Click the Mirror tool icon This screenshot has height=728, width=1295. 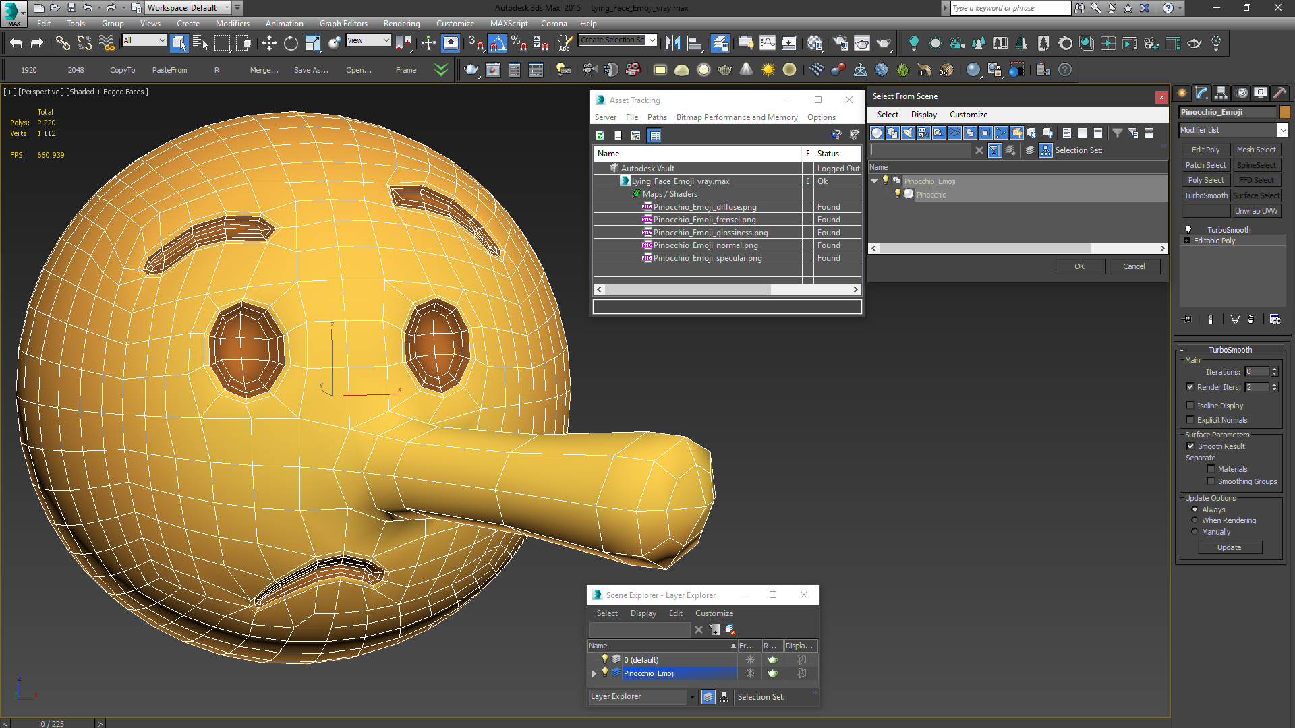[672, 43]
